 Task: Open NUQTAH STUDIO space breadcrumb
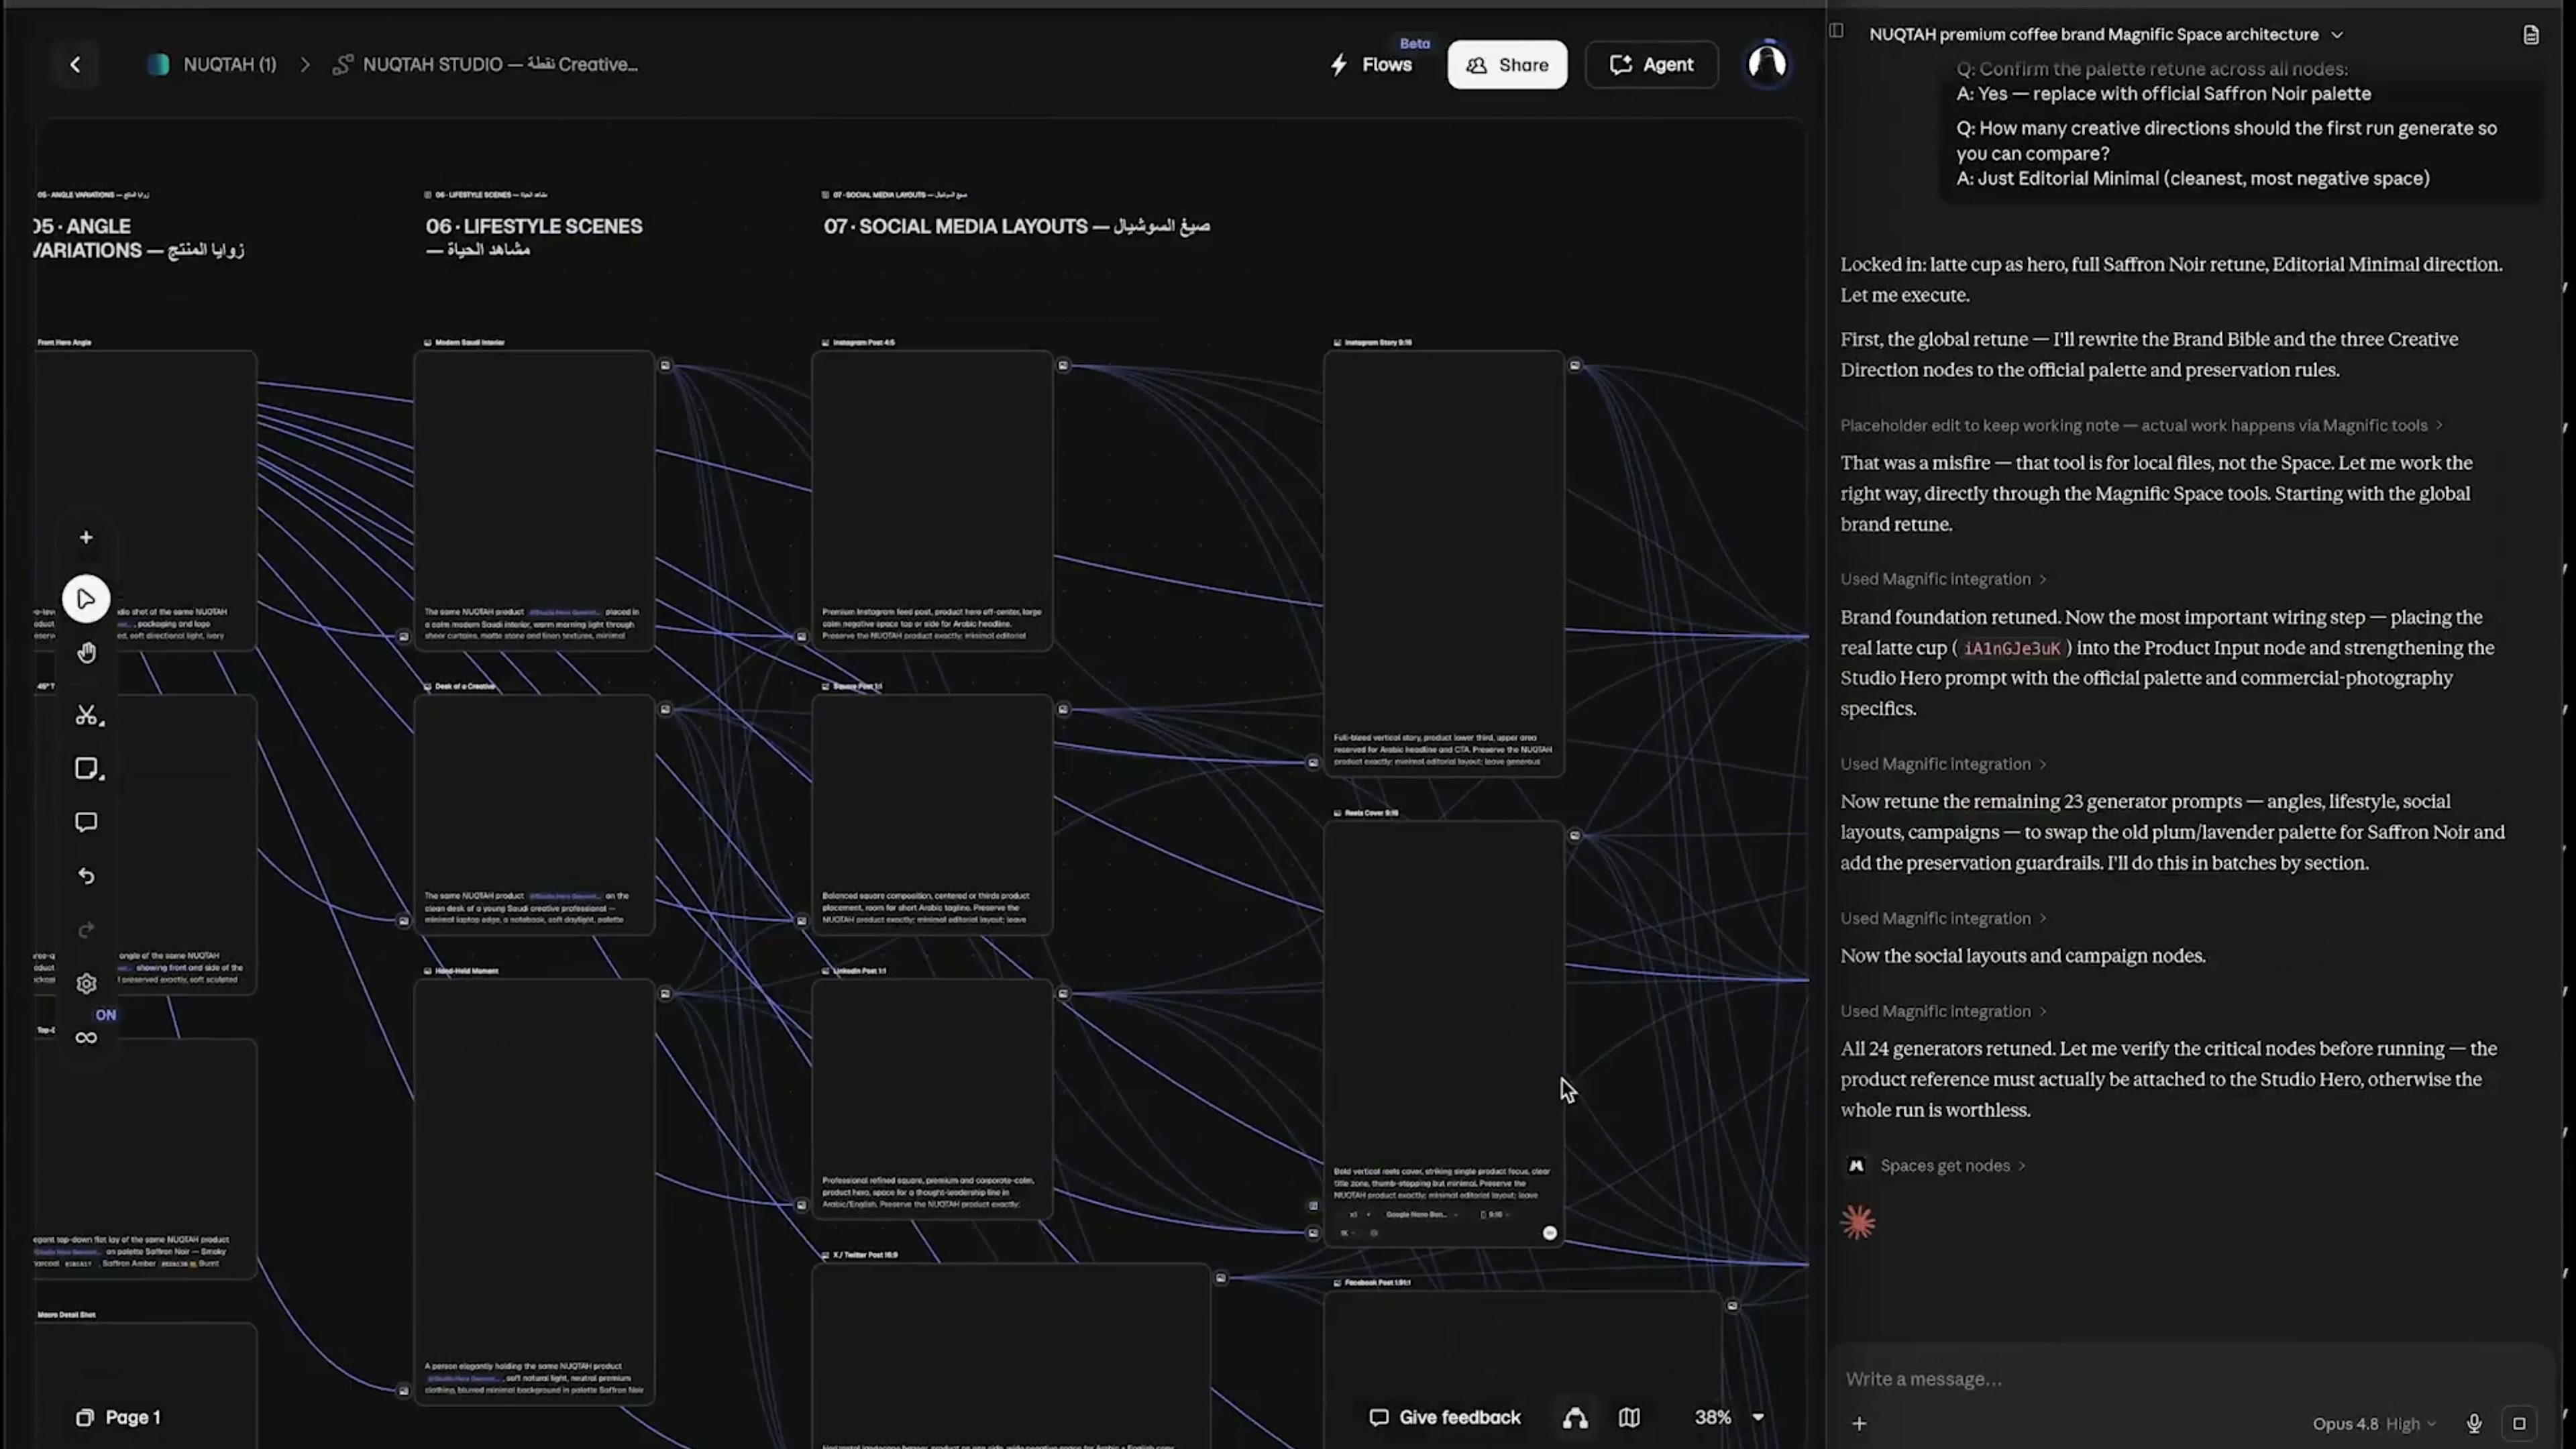pos(486,65)
